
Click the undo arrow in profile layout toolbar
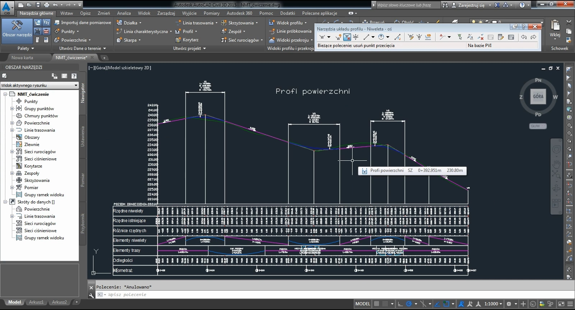[524, 37]
